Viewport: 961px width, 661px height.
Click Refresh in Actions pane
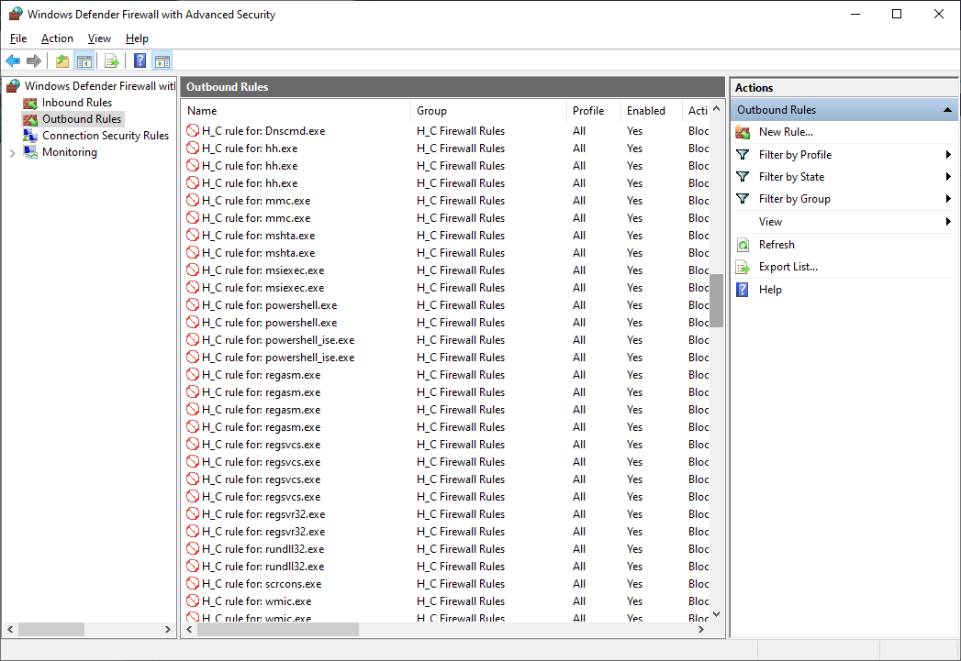point(777,245)
